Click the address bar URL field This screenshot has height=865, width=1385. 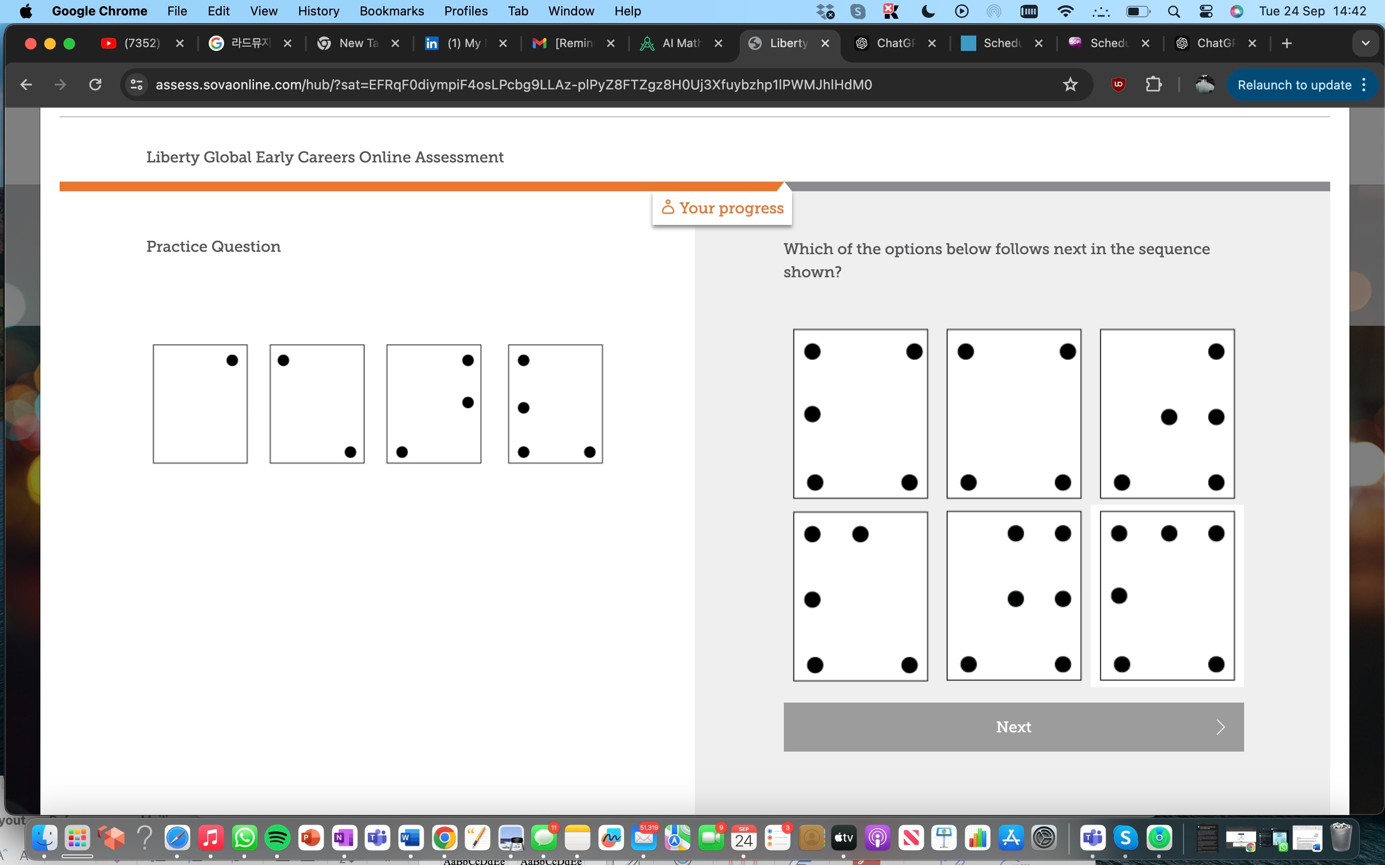514,85
